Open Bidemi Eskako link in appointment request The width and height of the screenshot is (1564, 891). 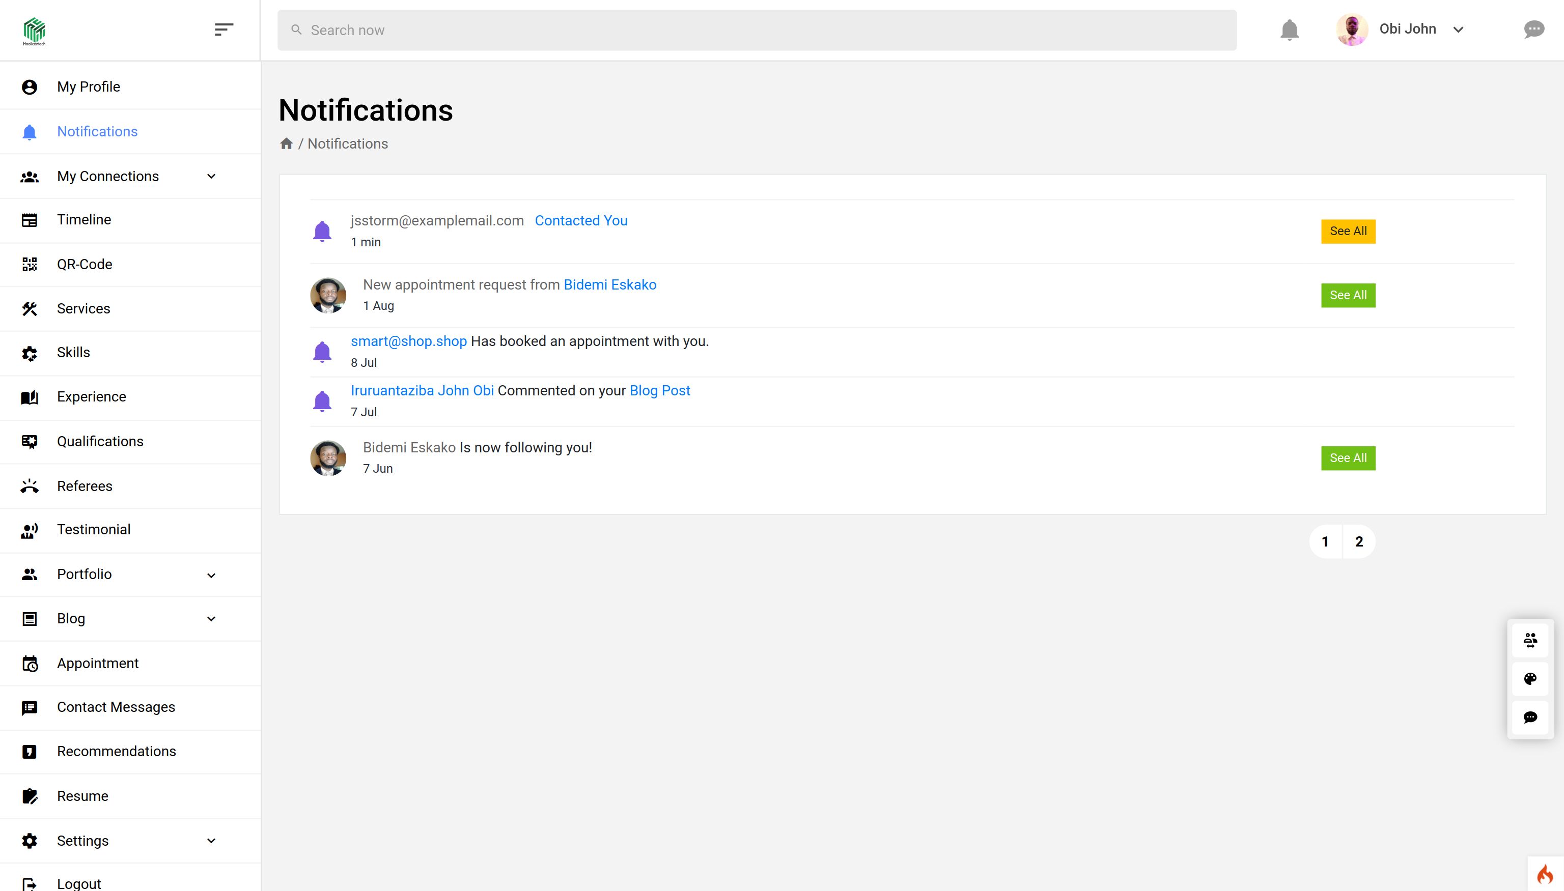pyautogui.click(x=610, y=284)
